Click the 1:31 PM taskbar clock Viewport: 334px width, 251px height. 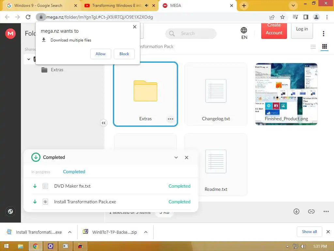click(320, 246)
